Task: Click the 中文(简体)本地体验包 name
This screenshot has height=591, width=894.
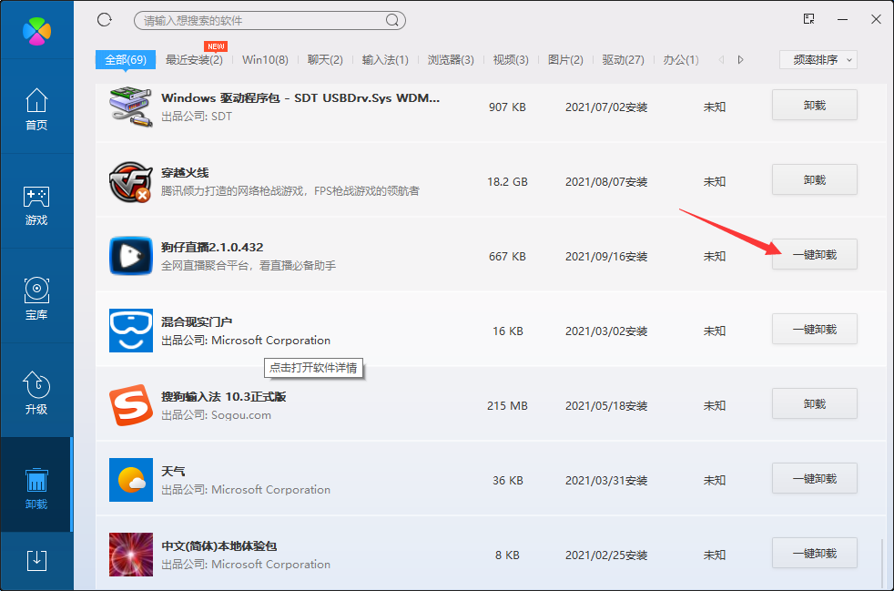Action: point(218,546)
